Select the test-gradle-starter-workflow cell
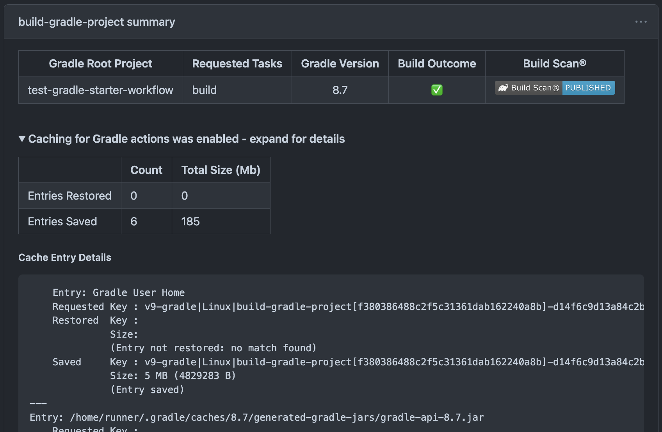Screen dimensions: 662x432 [100, 90]
